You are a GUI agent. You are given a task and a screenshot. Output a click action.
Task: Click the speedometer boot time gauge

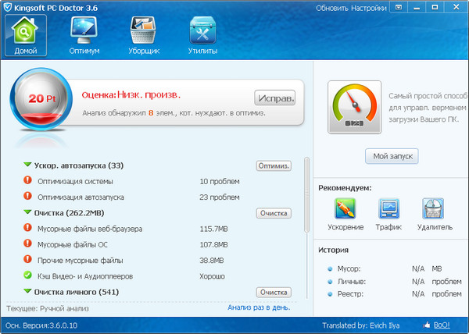tap(354, 106)
